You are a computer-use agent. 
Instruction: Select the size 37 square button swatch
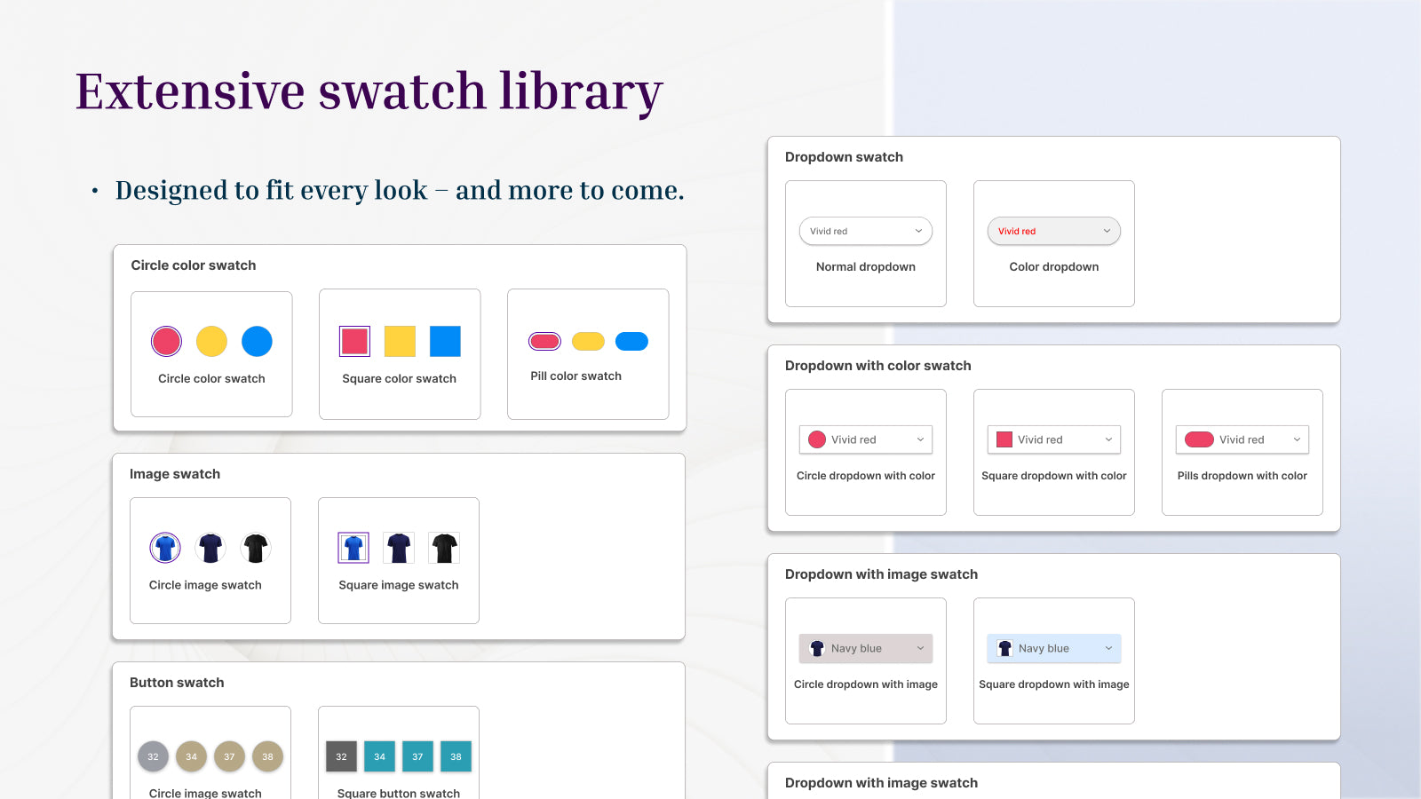pos(417,756)
